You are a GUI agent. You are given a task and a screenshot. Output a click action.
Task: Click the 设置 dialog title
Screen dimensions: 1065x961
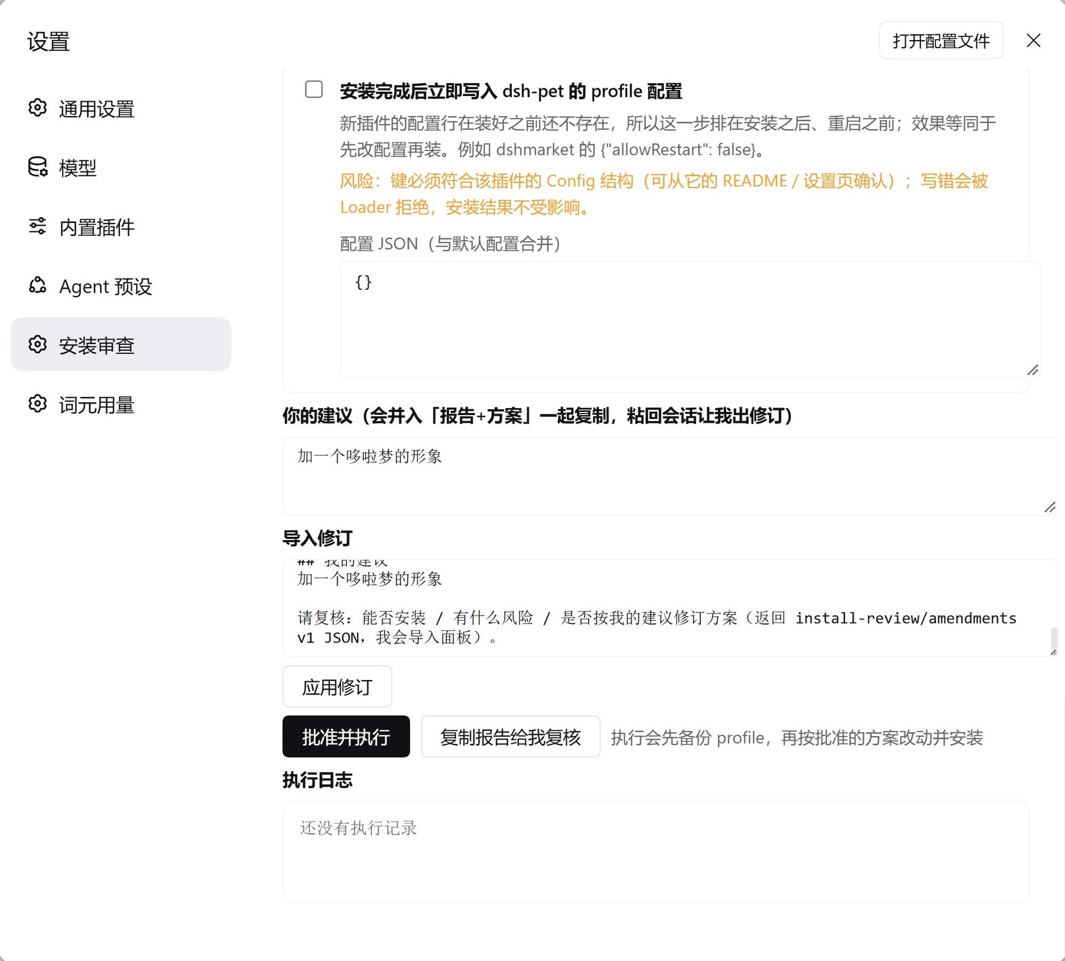(x=48, y=41)
